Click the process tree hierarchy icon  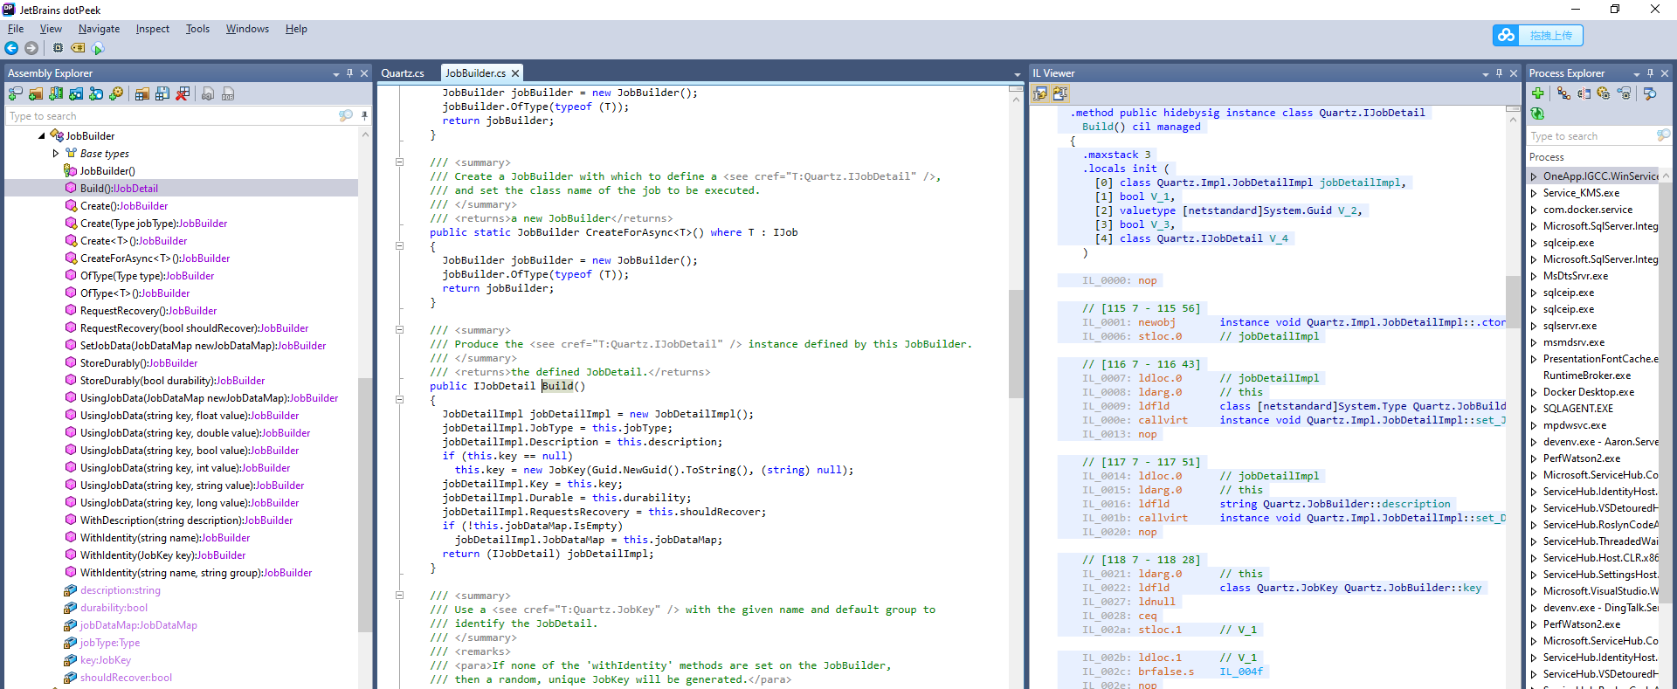pyautogui.click(x=1563, y=93)
